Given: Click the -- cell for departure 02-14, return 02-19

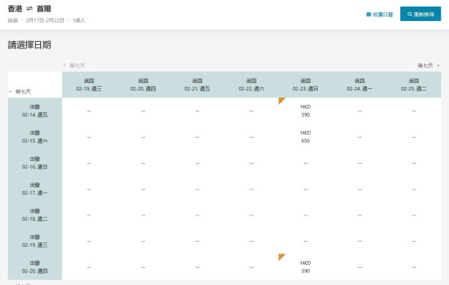Looking at the screenshot, I should 89,111.
